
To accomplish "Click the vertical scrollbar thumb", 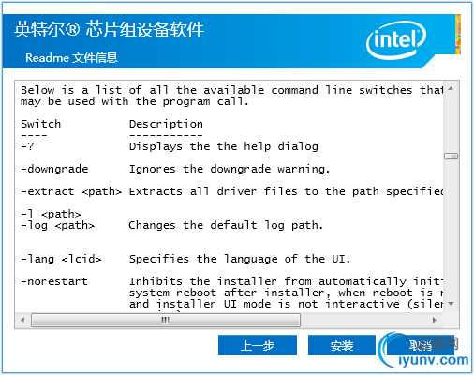I will (x=451, y=156).
